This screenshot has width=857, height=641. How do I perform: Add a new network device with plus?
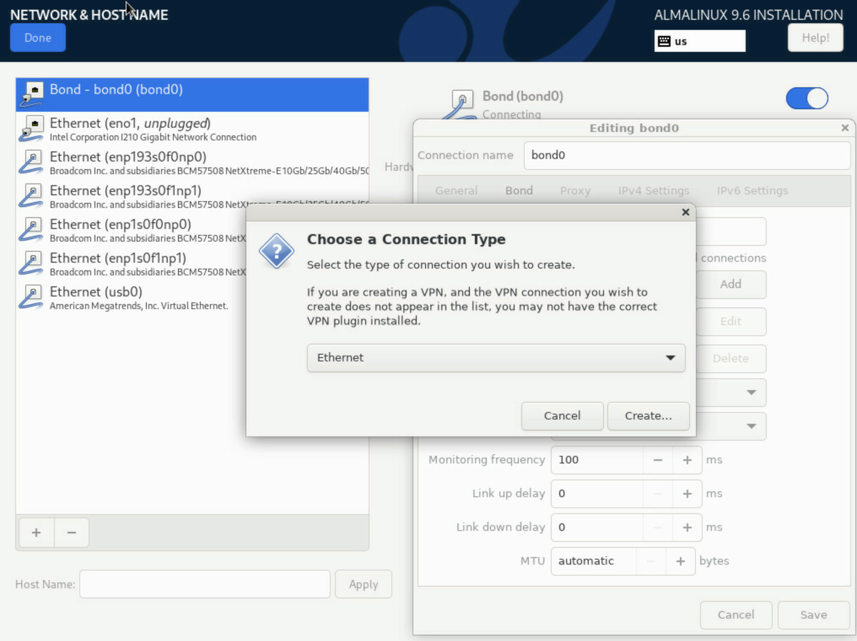click(36, 533)
